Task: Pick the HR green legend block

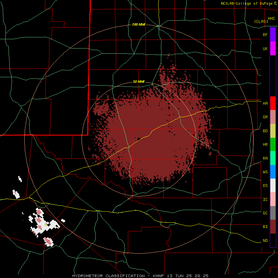Action: (x=273, y=145)
